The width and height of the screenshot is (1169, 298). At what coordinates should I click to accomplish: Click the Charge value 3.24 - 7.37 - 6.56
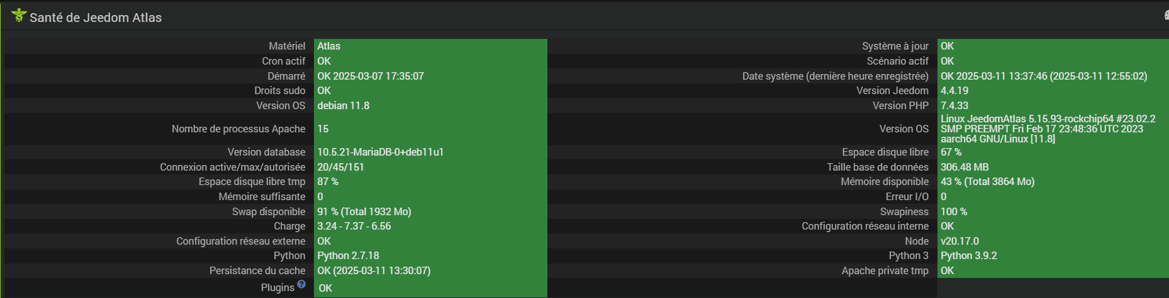pyautogui.click(x=354, y=226)
